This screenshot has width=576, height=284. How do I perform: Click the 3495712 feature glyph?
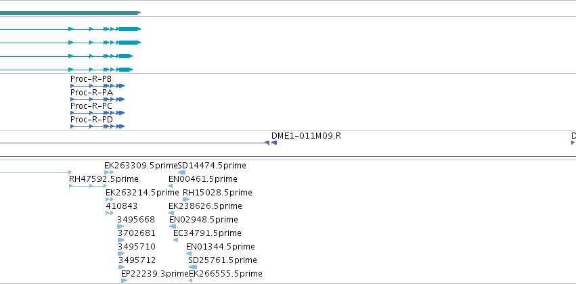(x=122, y=268)
